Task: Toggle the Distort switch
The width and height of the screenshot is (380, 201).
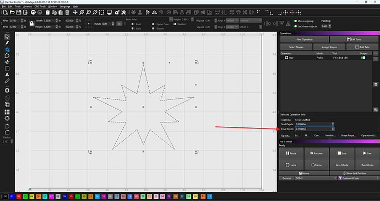Action: coord(153,29)
